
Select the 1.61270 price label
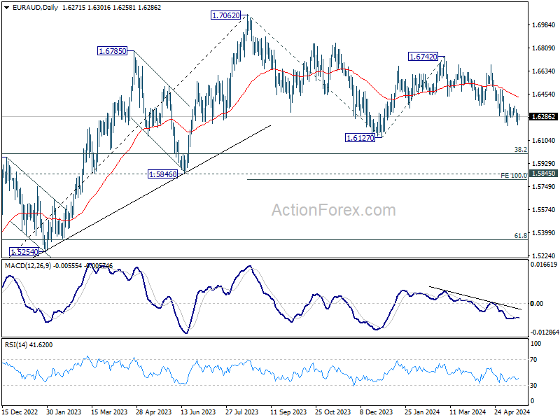pyautogui.click(x=360, y=137)
